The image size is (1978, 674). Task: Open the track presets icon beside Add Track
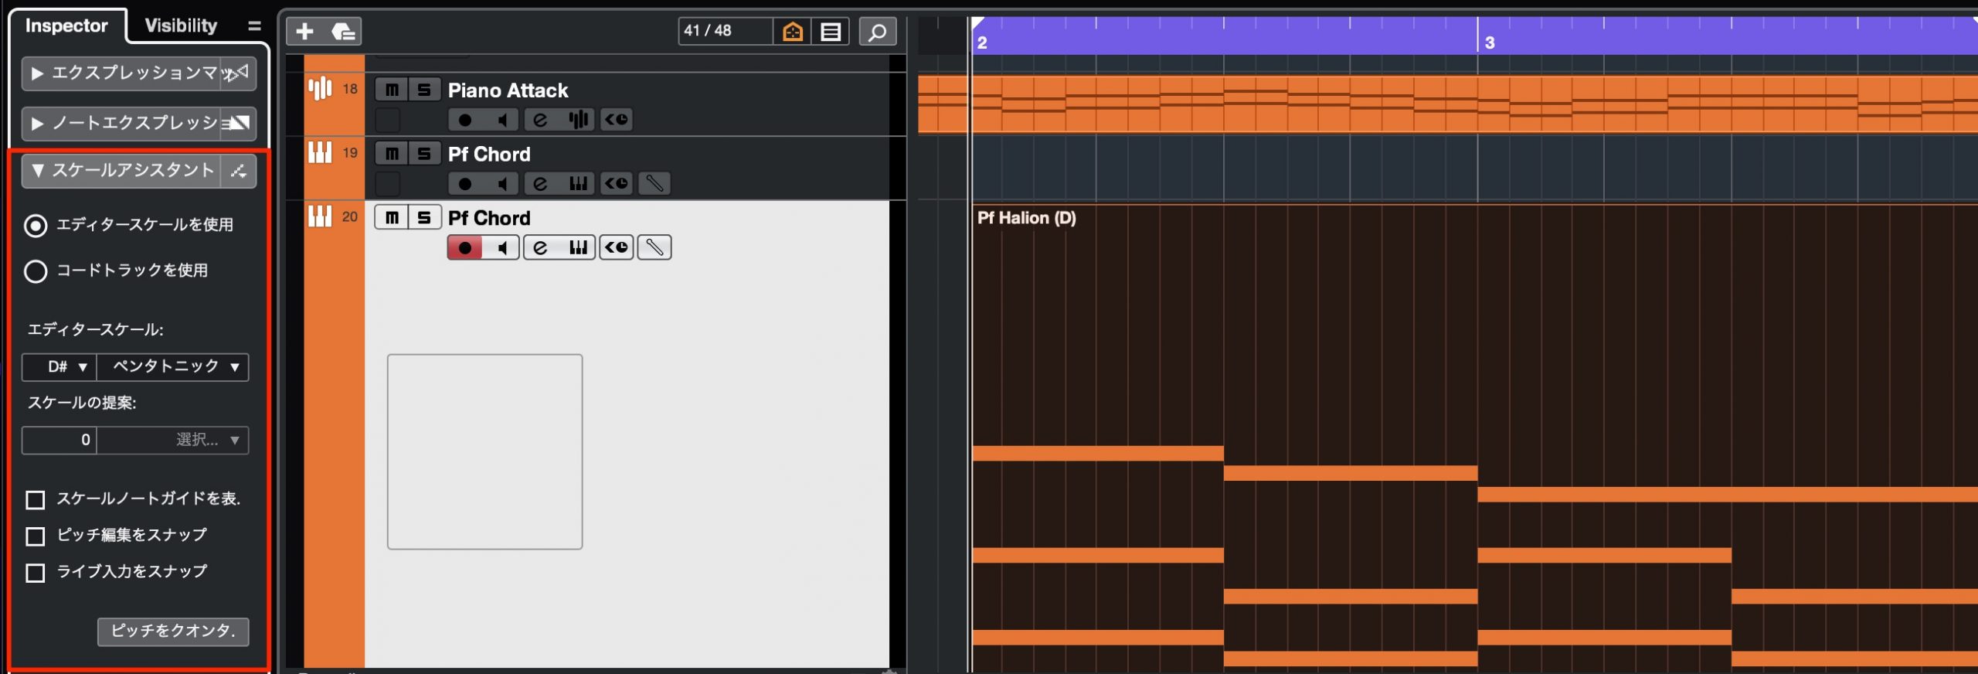[342, 31]
